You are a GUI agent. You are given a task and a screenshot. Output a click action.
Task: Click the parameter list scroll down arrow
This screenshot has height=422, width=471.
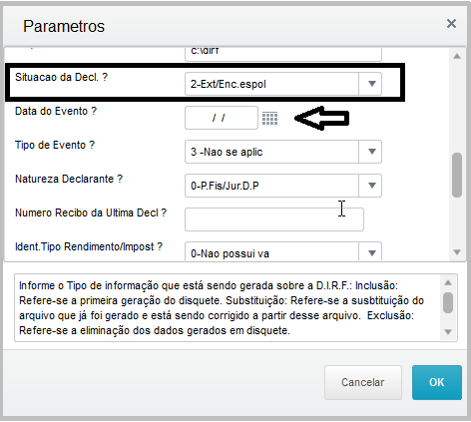click(x=457, y=252)
